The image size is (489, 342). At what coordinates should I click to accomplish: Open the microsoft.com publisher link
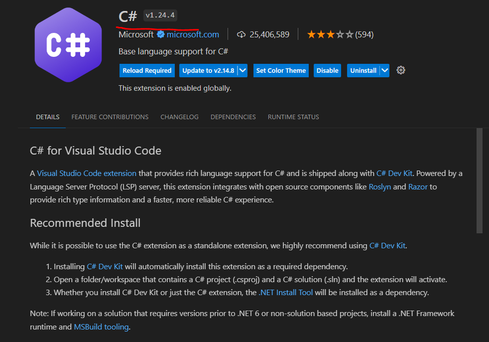coord(193,34)
